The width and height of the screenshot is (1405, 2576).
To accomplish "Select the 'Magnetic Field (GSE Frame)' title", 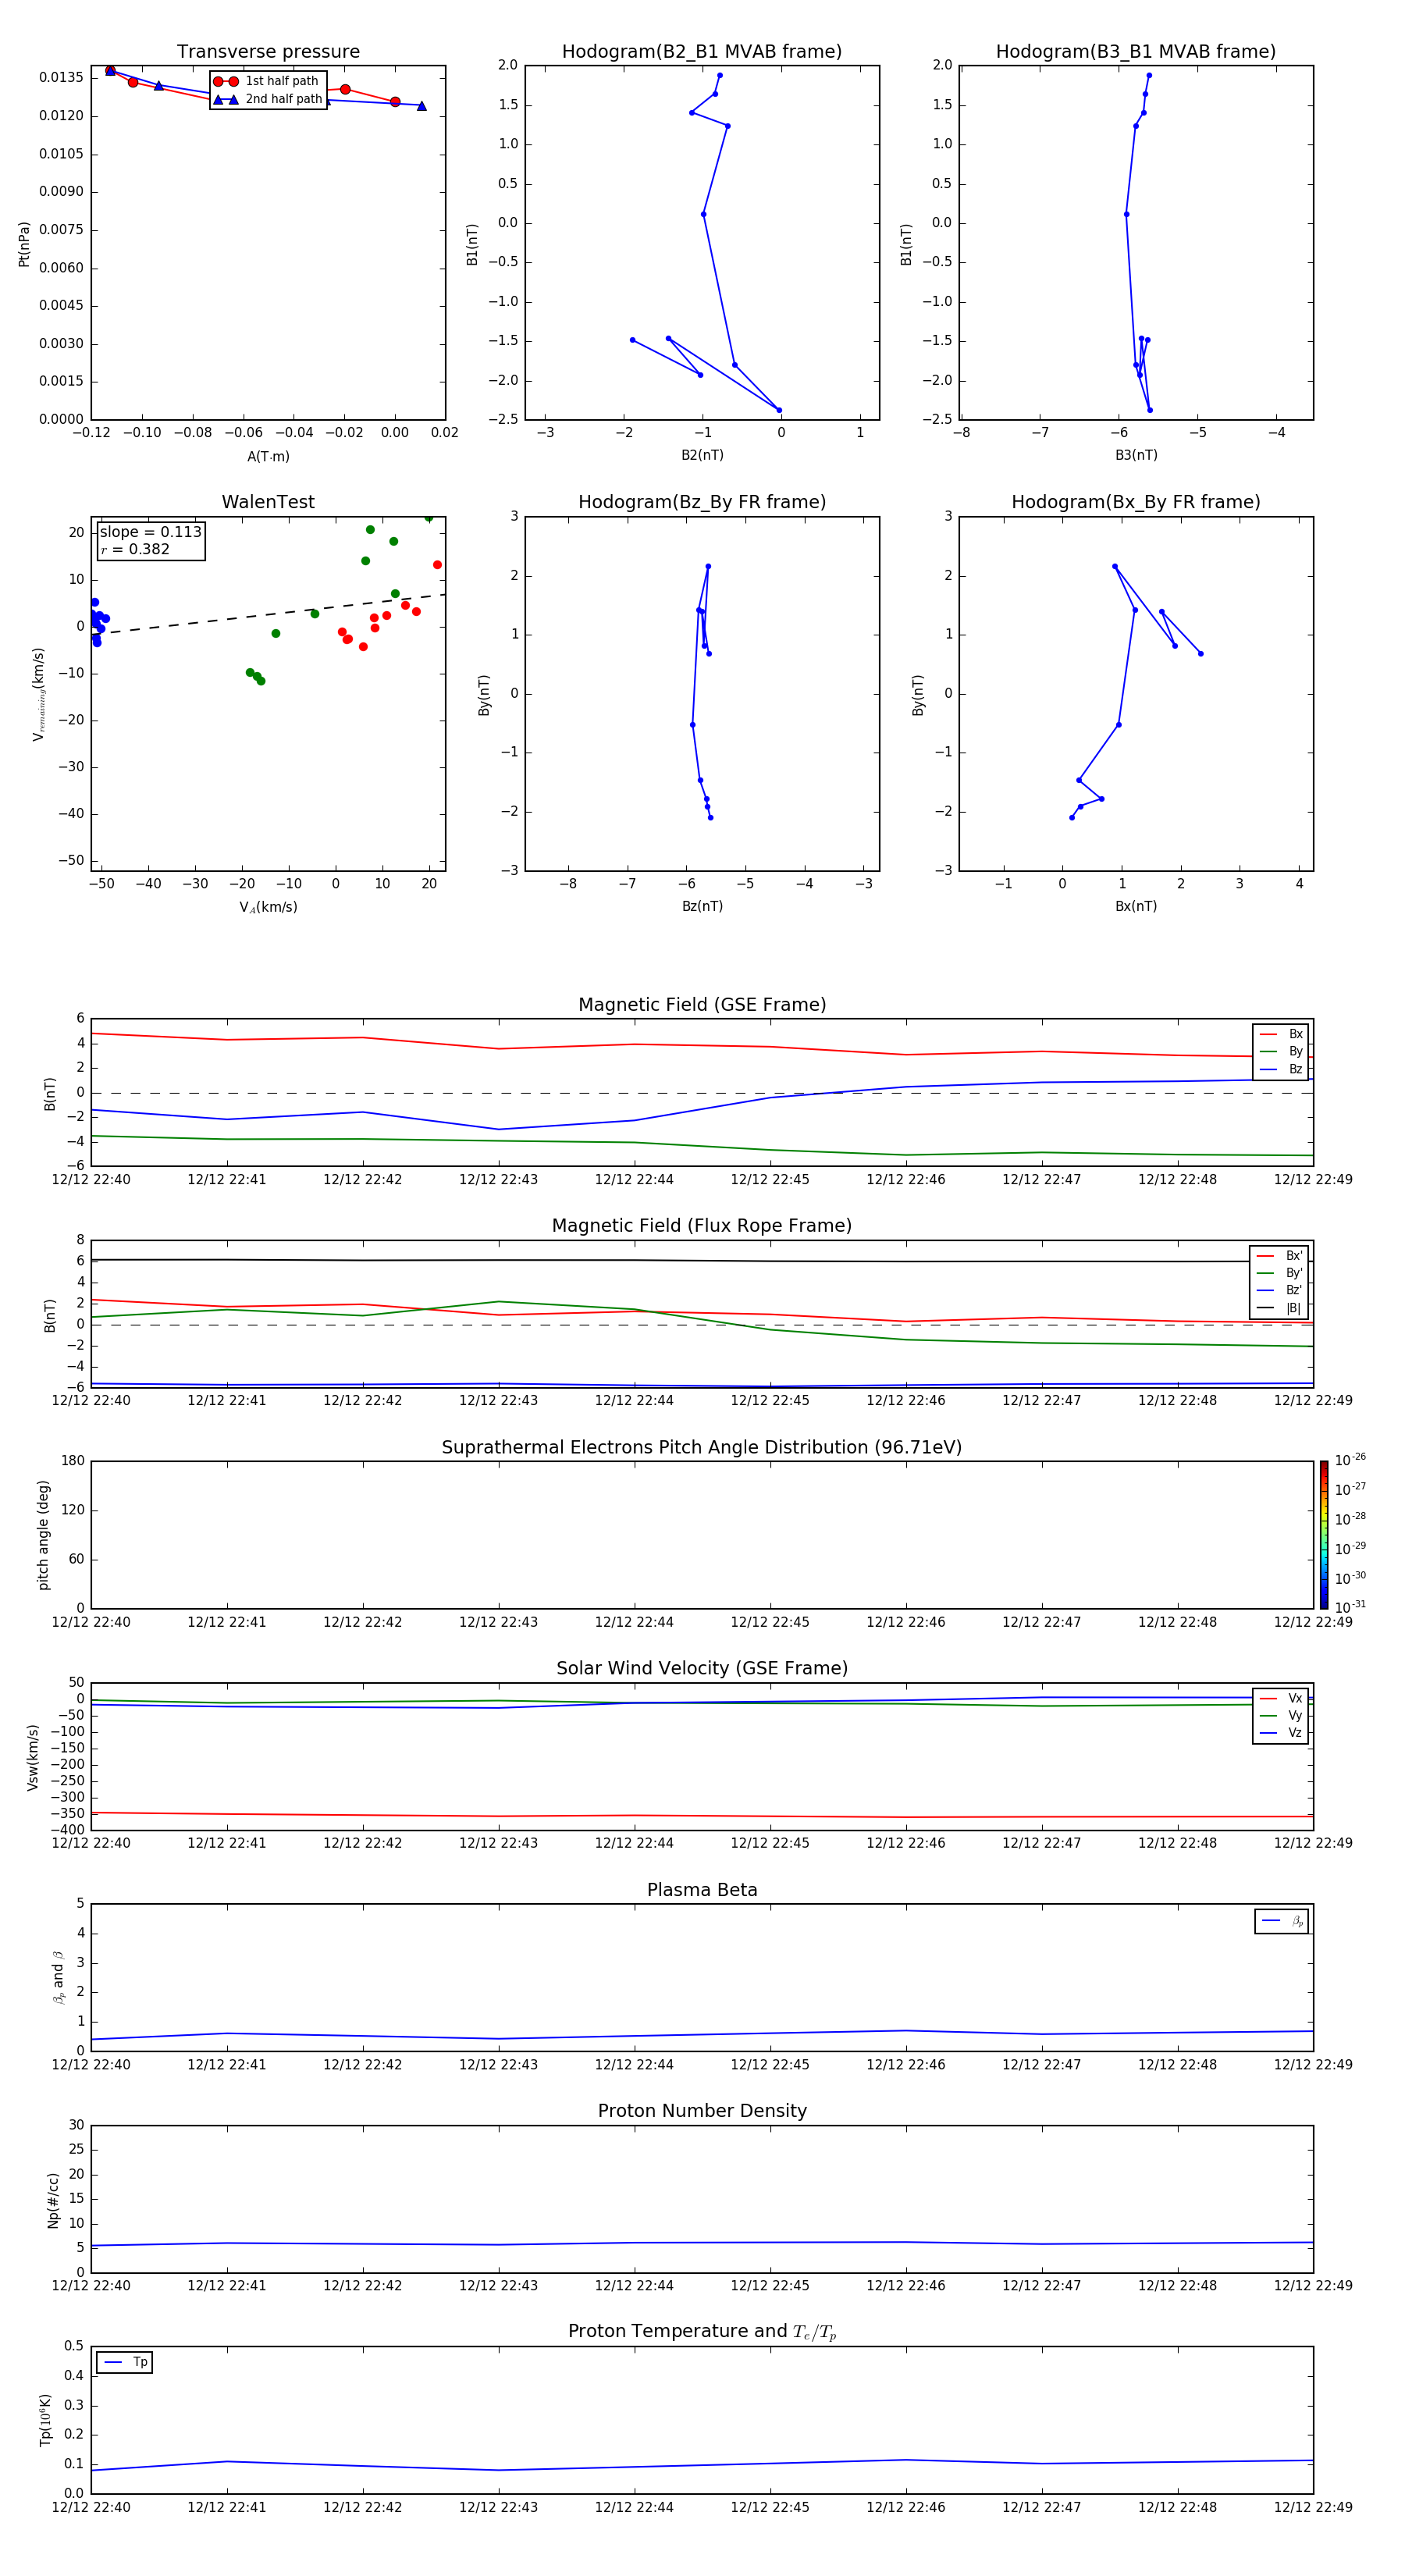I will pyautogui.click(x=702, y=1005).
